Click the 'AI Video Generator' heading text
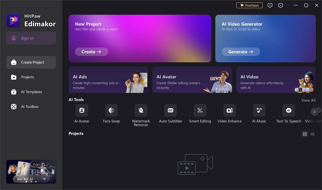Screen dimensions: 322x190 pos(242,24)
